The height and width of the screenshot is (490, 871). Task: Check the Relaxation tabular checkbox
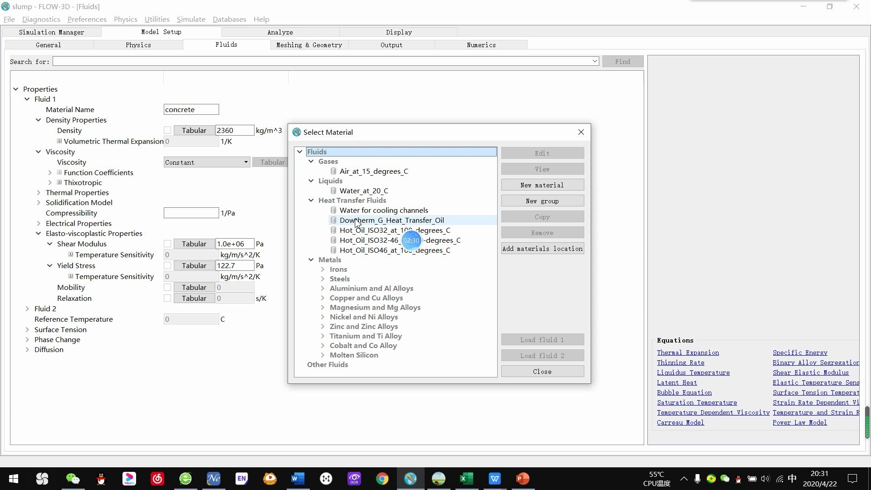click(x=167, y=299)
